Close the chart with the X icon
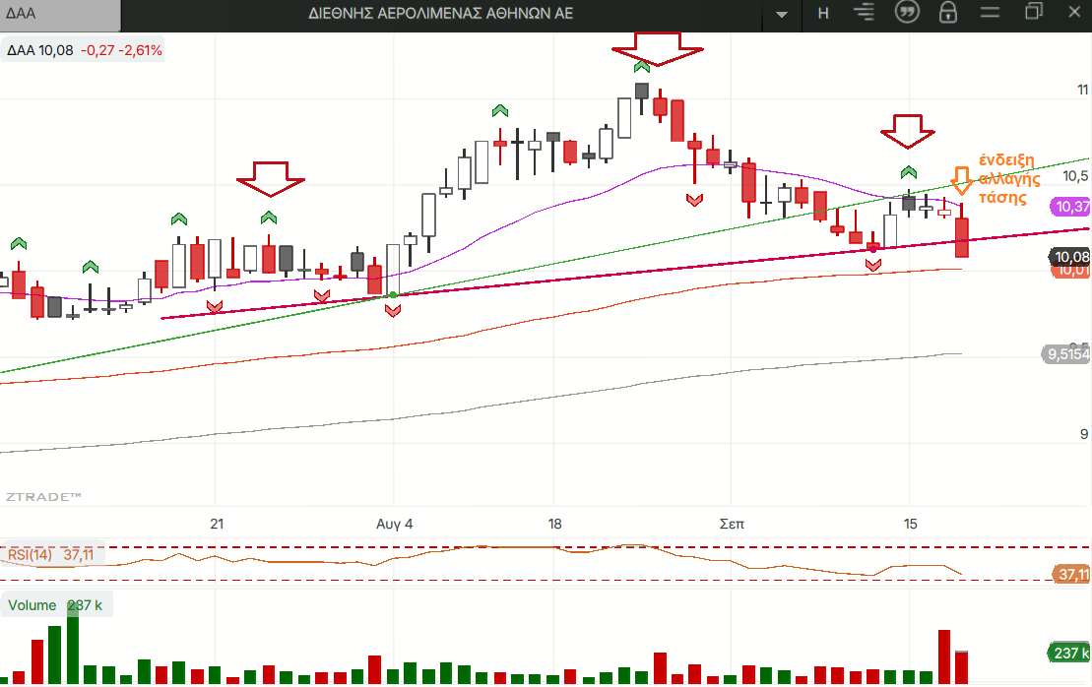Viewport: 1092px width, 687px height. click(x=1074, y=13)
